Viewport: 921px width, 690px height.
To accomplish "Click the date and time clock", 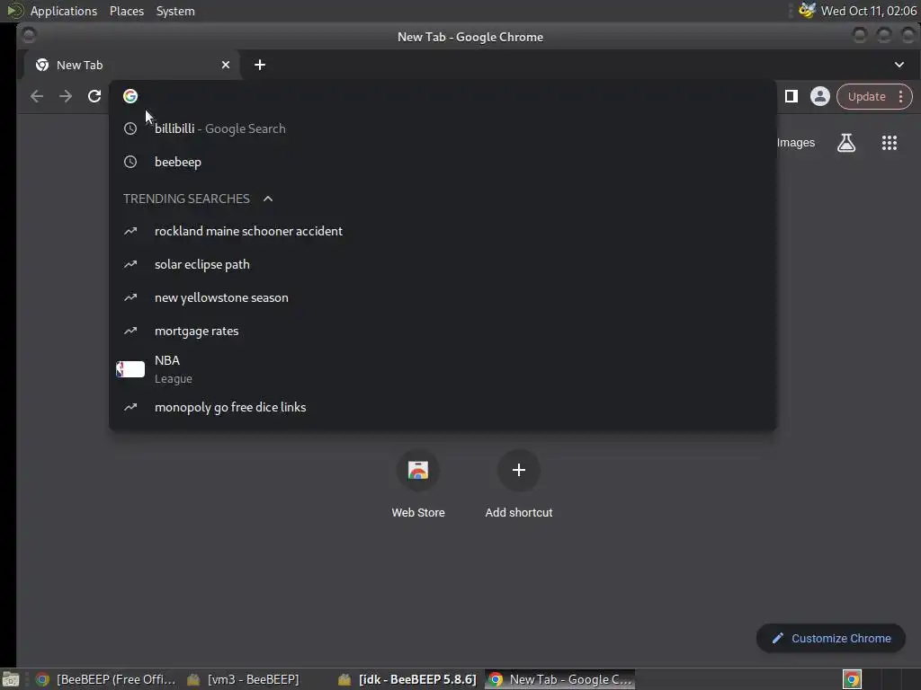I will click(x=869, y=11).
